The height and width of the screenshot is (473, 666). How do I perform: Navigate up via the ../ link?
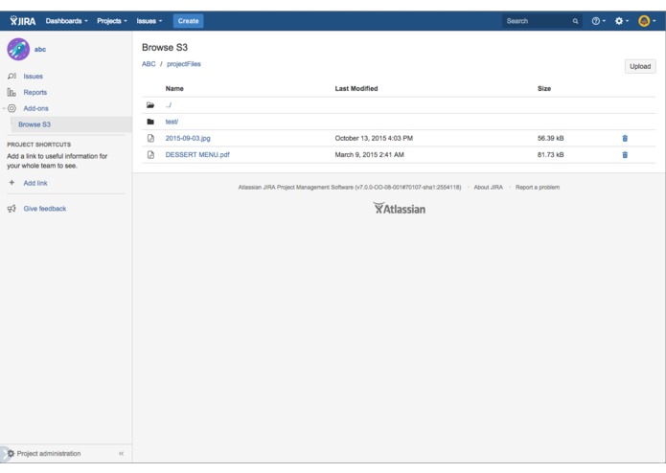click(169, 105)
